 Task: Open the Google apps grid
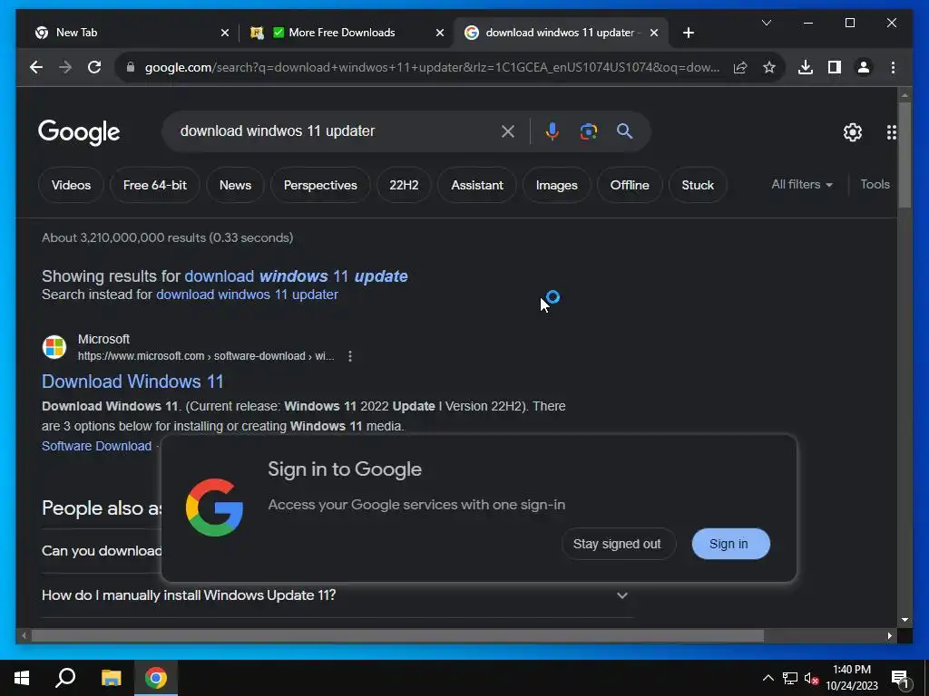tap(891, 132)
